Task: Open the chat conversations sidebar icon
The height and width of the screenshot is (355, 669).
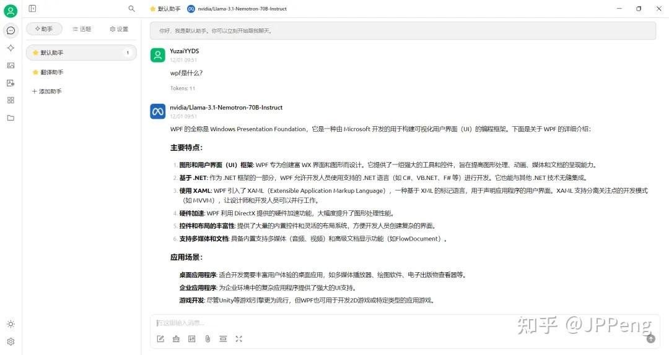Action: tap(11, 31)
